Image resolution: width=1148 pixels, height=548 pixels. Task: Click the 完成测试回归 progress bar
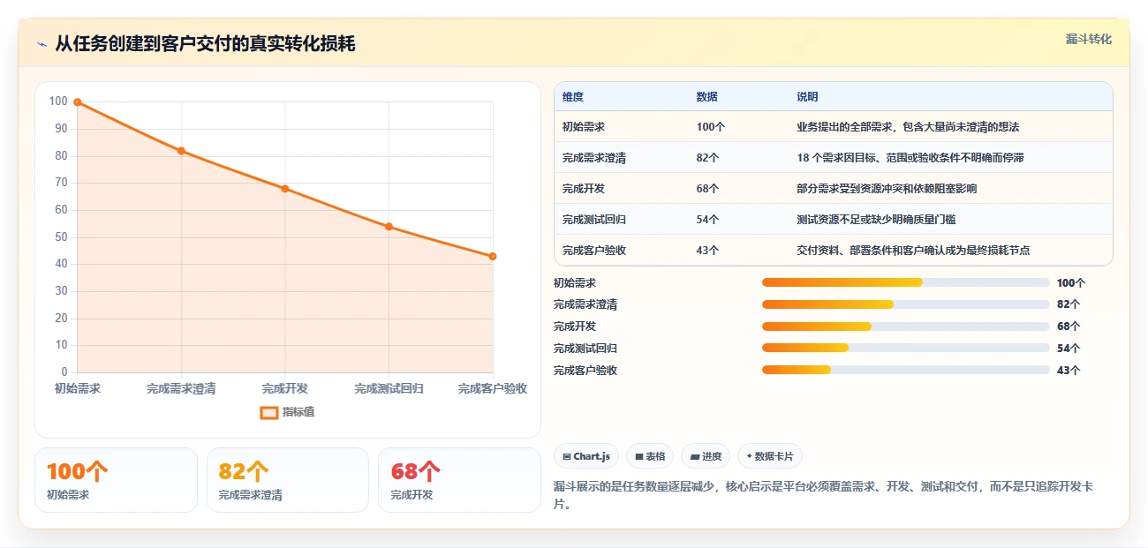(x=905, y=348)
